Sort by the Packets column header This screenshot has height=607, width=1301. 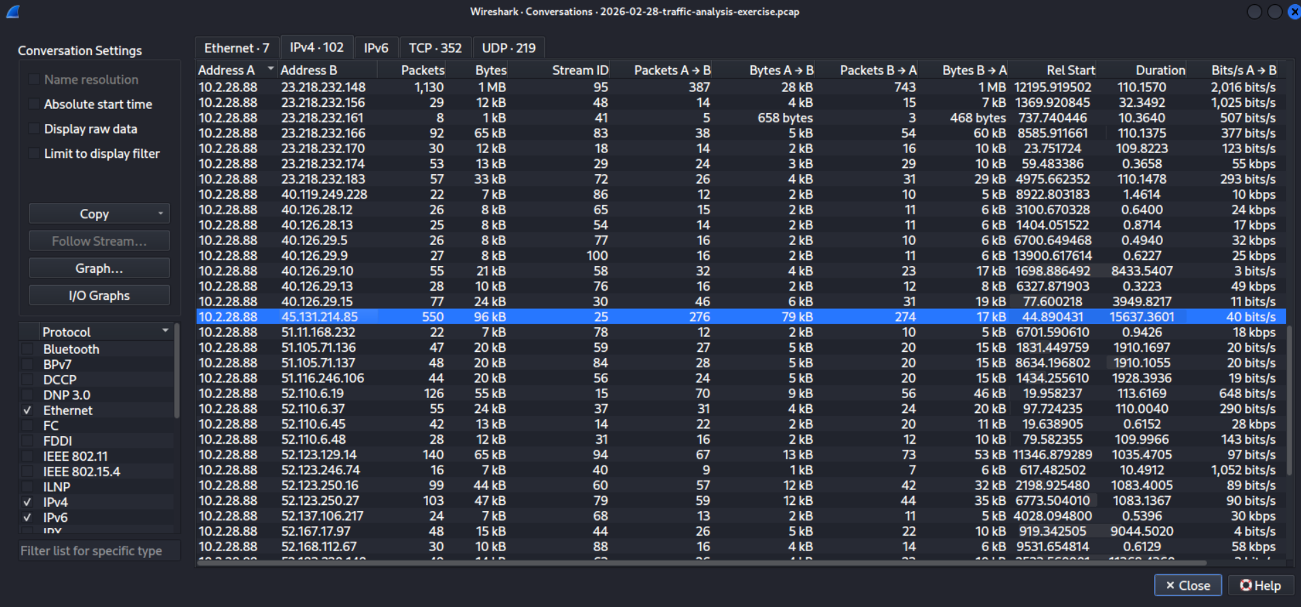coord(412,70)
